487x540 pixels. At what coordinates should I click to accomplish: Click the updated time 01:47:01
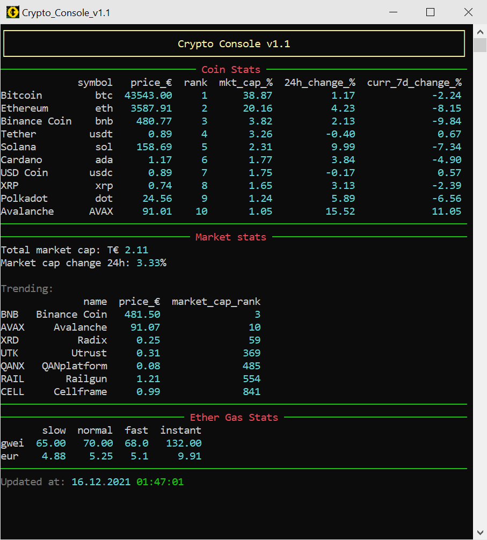coord(160,482)
